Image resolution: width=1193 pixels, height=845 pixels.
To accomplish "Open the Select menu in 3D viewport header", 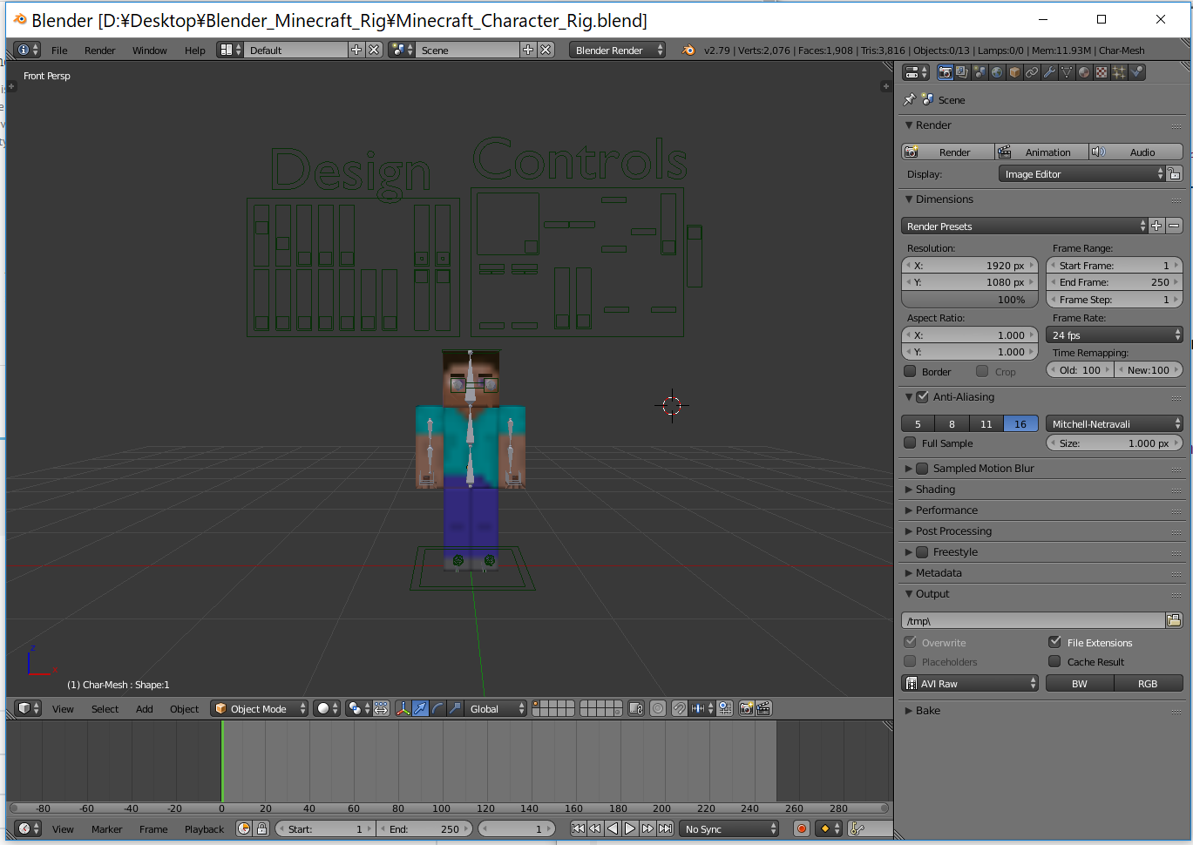I will click(x=105, y=708).
